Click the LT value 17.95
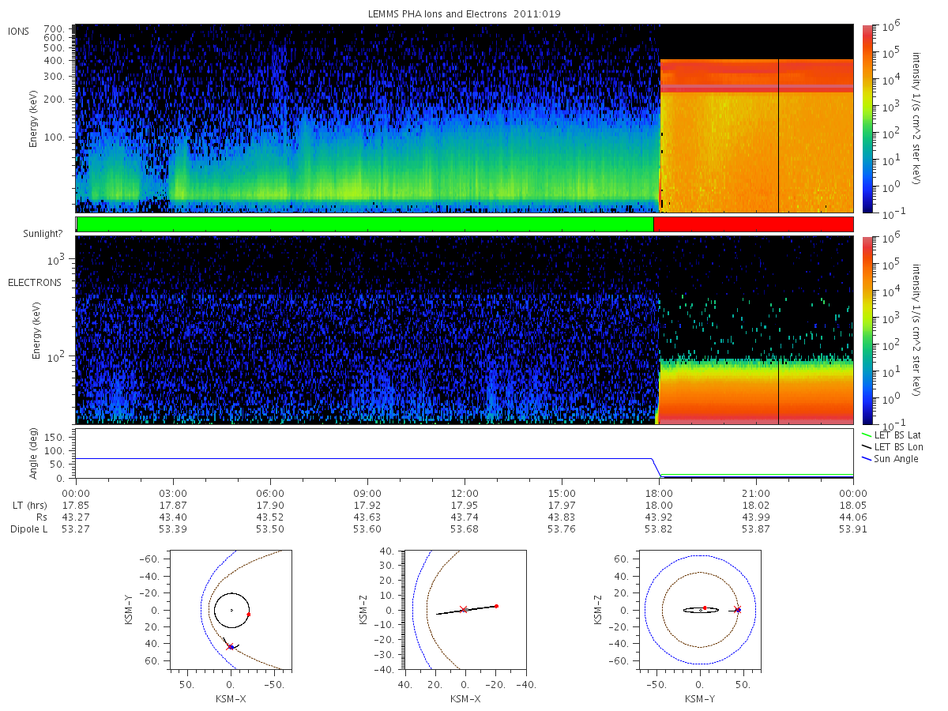The height and width of the screenshot is (711, 948). coord(465,505)
